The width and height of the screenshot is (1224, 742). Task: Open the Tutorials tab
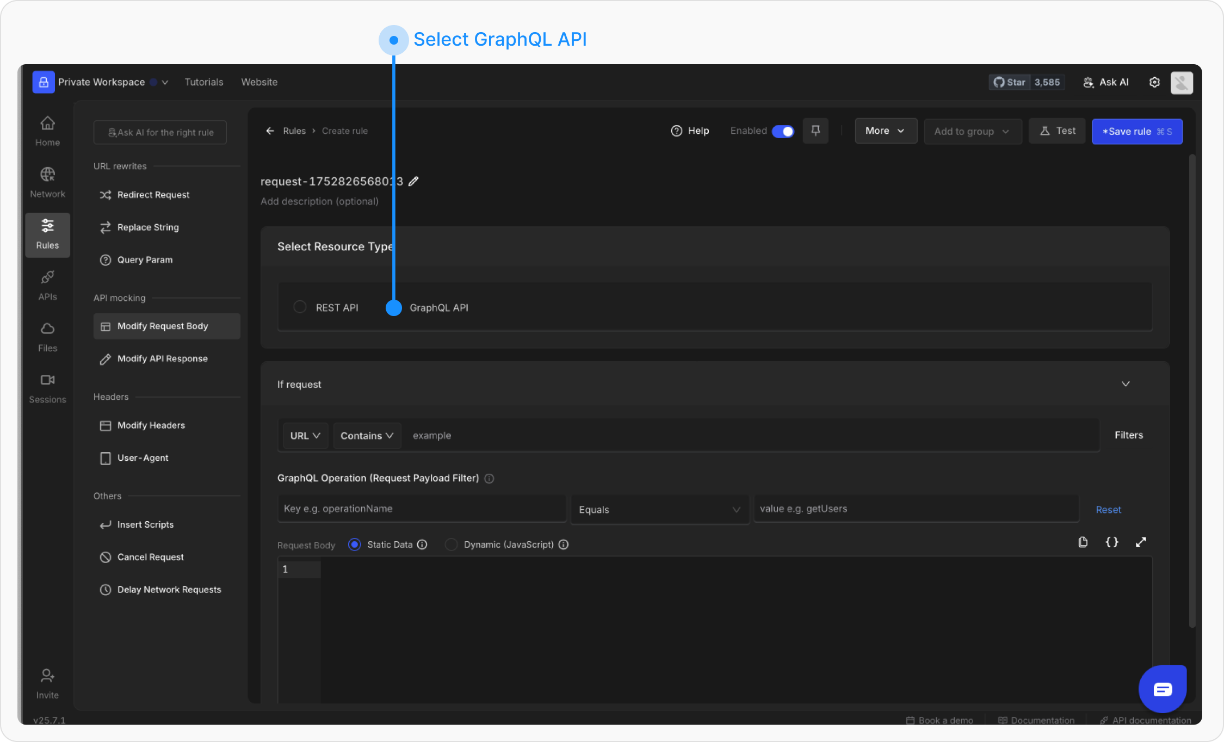(204, 82)
